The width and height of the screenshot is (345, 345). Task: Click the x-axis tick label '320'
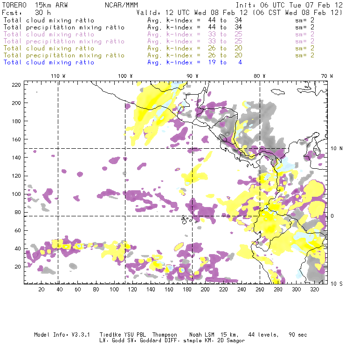pos(314,290)
